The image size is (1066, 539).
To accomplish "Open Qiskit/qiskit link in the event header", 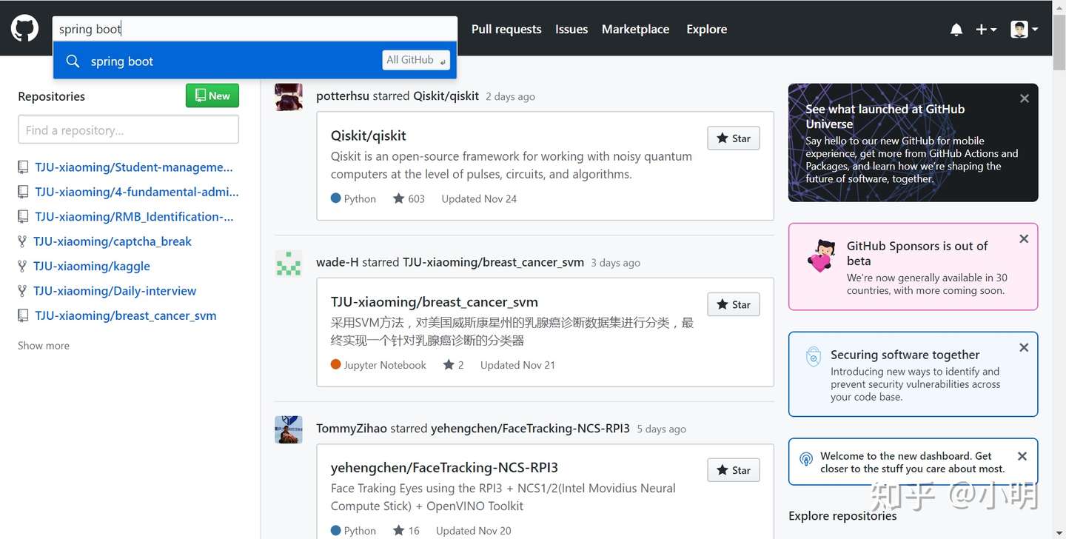I will tap(446, 96).
